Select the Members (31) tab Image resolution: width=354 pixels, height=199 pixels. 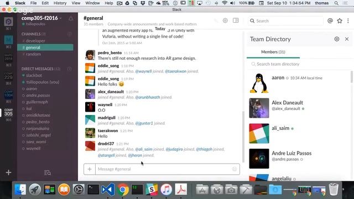(x=273, y=52)
